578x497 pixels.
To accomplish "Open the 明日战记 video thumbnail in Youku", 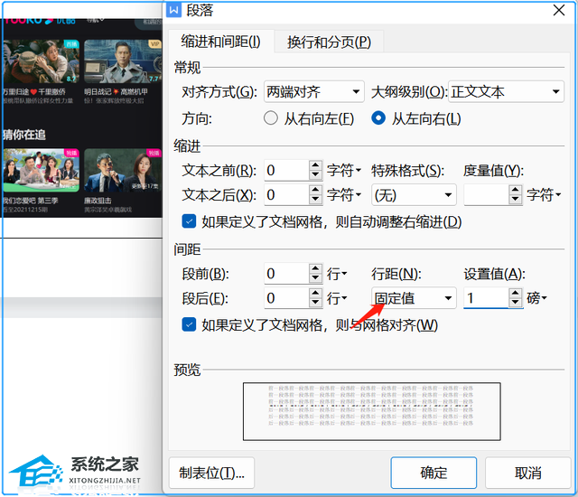I will [x=123, y=61].
